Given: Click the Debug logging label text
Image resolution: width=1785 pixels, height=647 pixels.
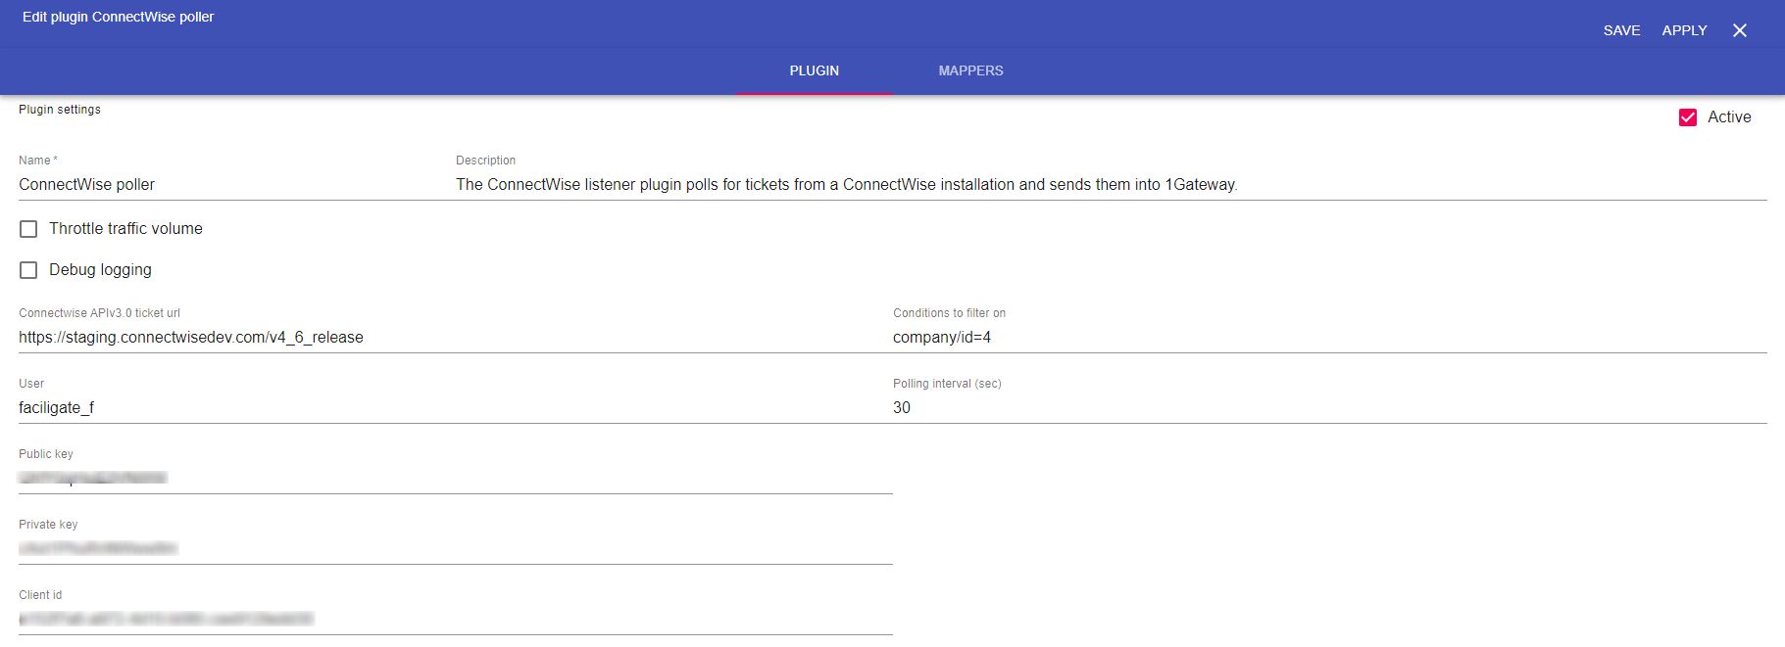Looking at the screenshot, I should point(100,270).
